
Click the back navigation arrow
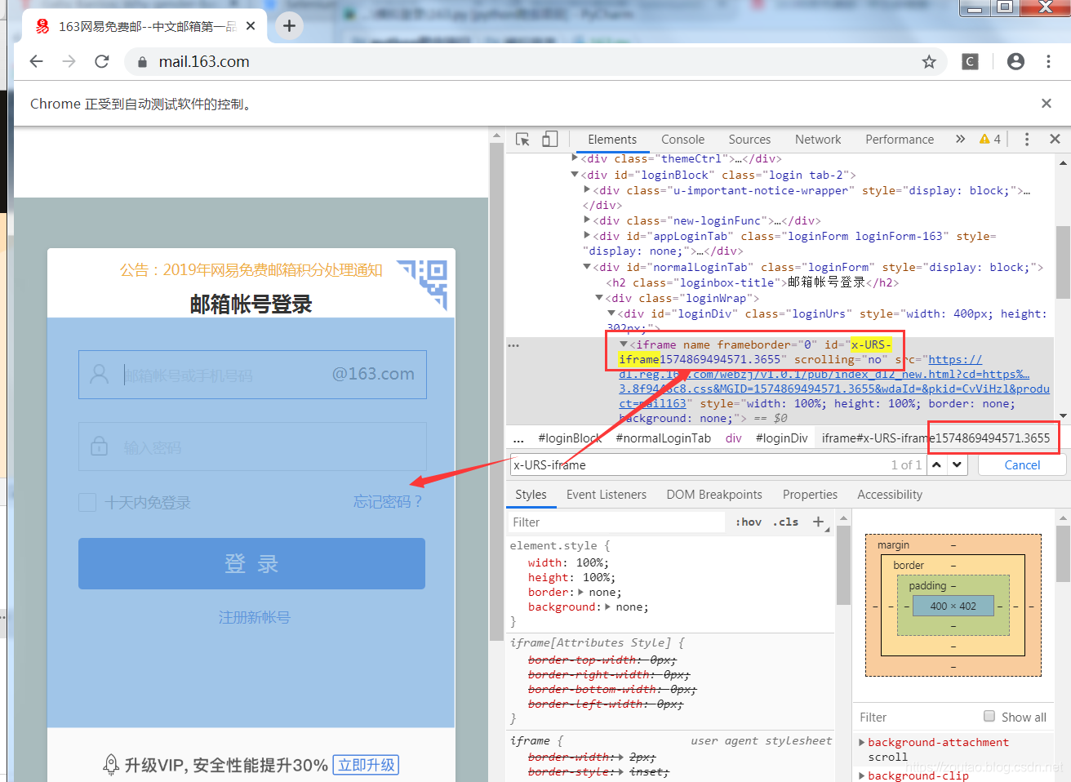(x=36, y=61)
